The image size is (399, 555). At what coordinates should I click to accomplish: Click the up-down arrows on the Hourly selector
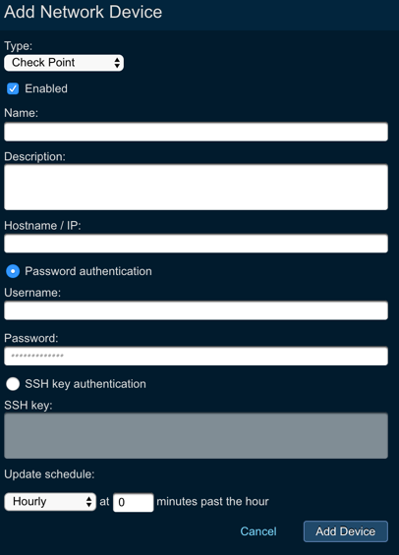coord(88,502)
